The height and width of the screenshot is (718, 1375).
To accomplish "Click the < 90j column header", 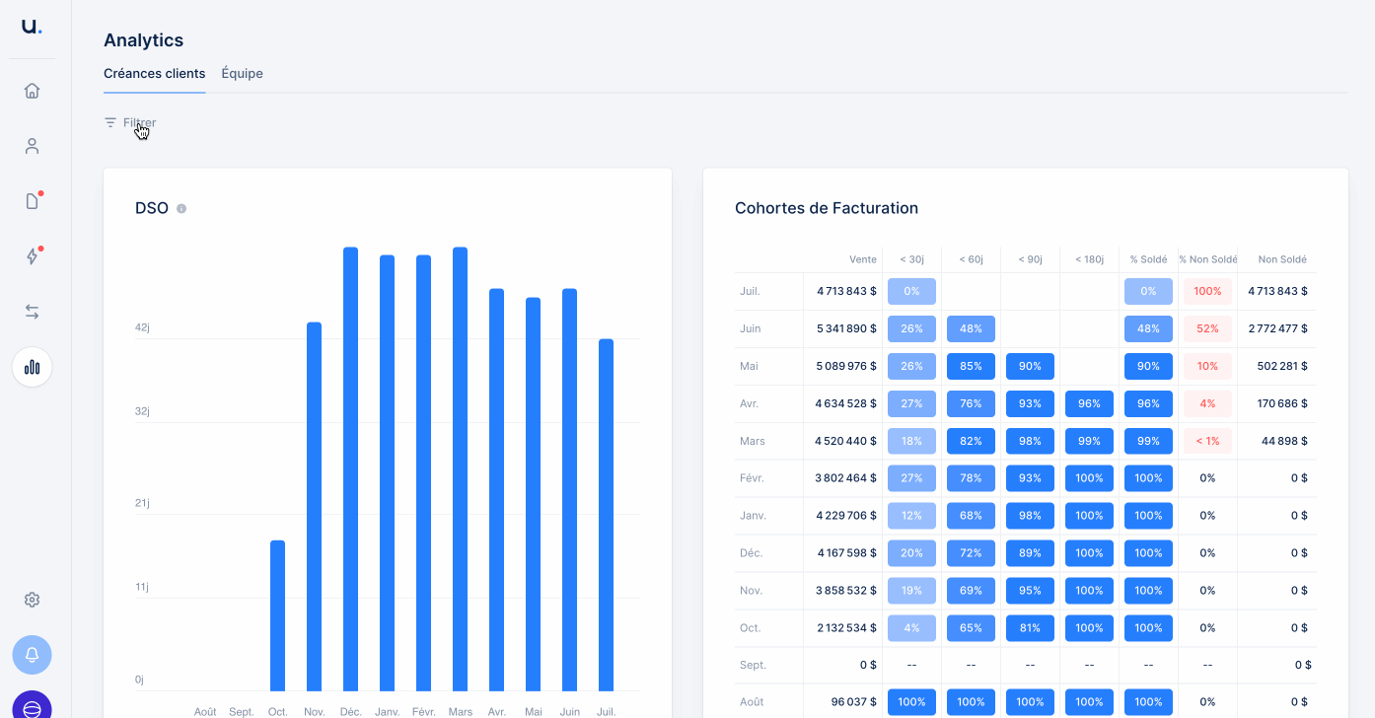I will (1030, 259).
